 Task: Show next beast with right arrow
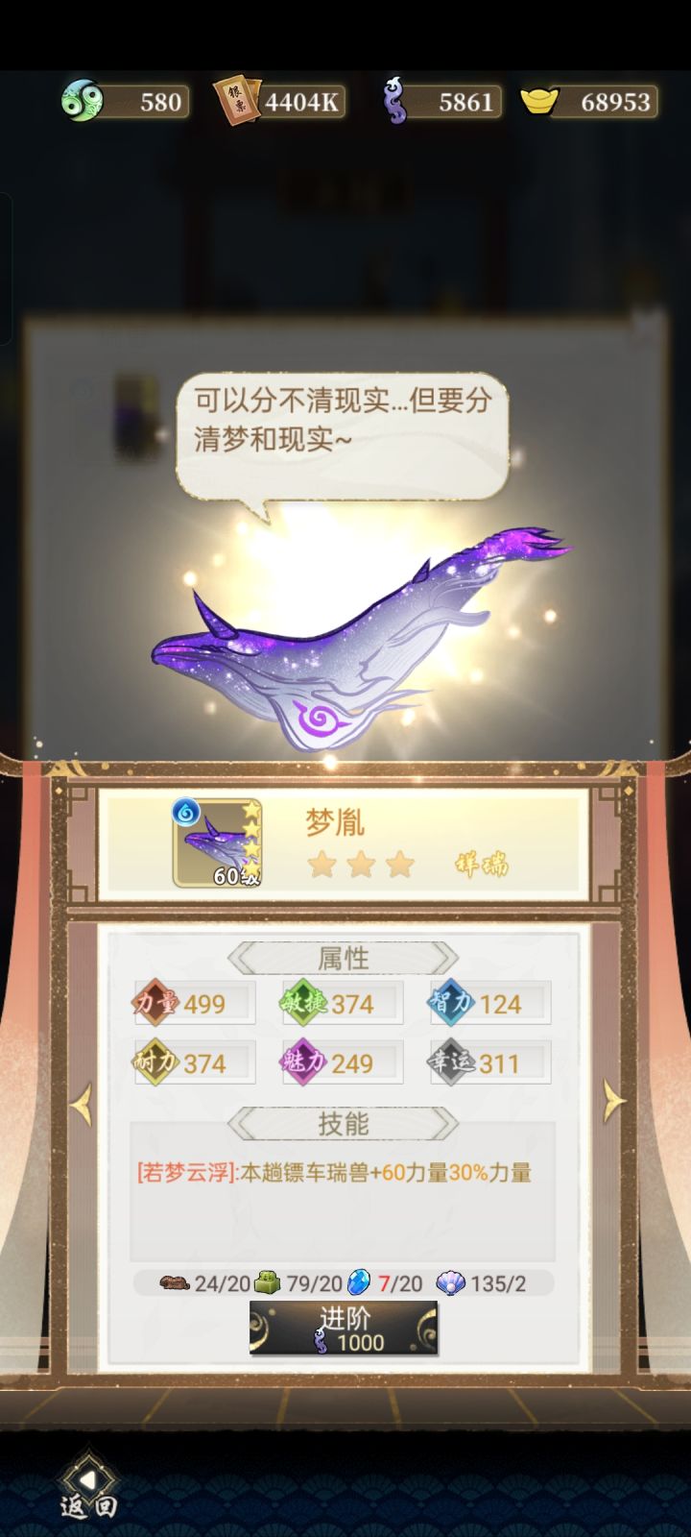tap(612, 1102)
